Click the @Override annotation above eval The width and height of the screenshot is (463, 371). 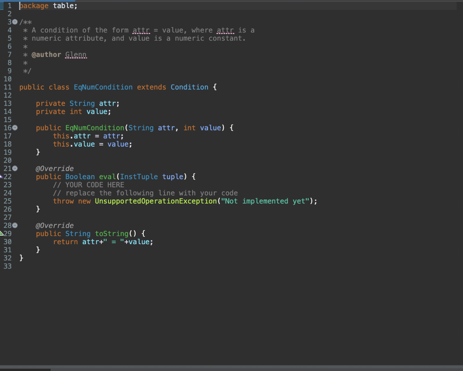click(x=55, y=168)
